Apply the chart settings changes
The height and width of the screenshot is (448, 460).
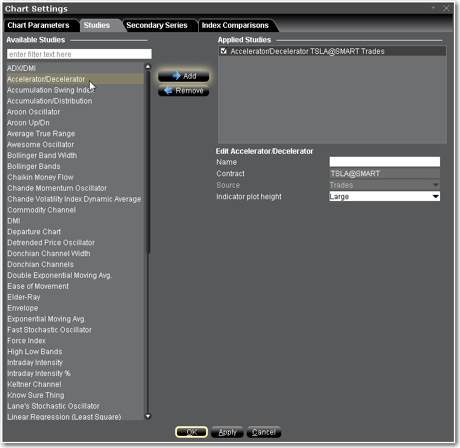pyautogui.click(x=227, y=432)
